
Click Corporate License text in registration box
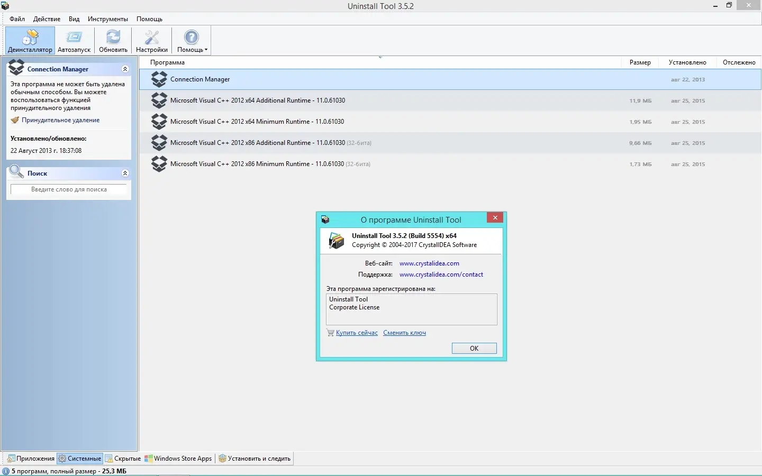(354, 307)
